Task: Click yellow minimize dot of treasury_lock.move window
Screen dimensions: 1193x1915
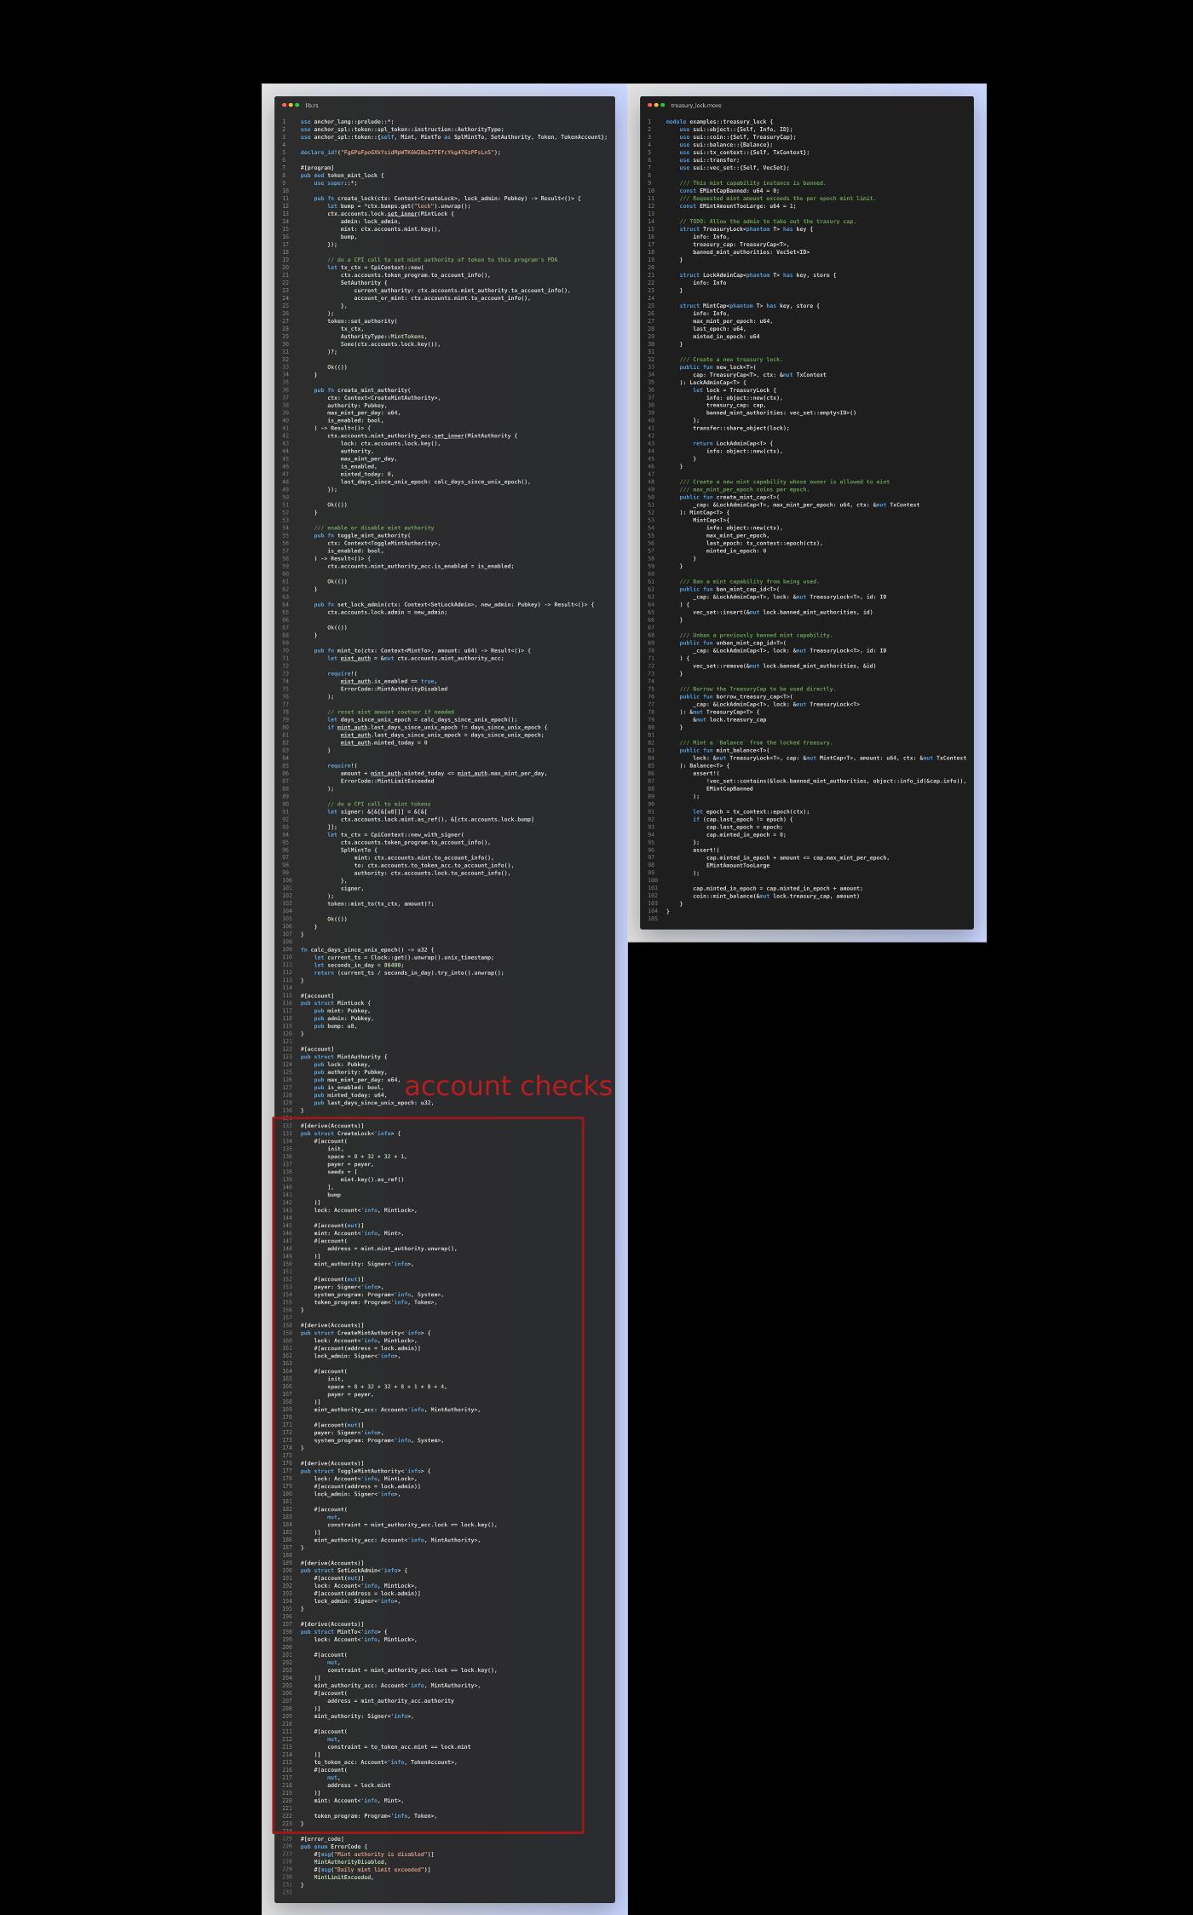Action: (656, 105)
